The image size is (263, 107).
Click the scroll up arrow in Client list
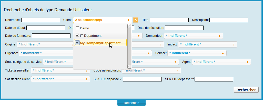pos(129,26)
